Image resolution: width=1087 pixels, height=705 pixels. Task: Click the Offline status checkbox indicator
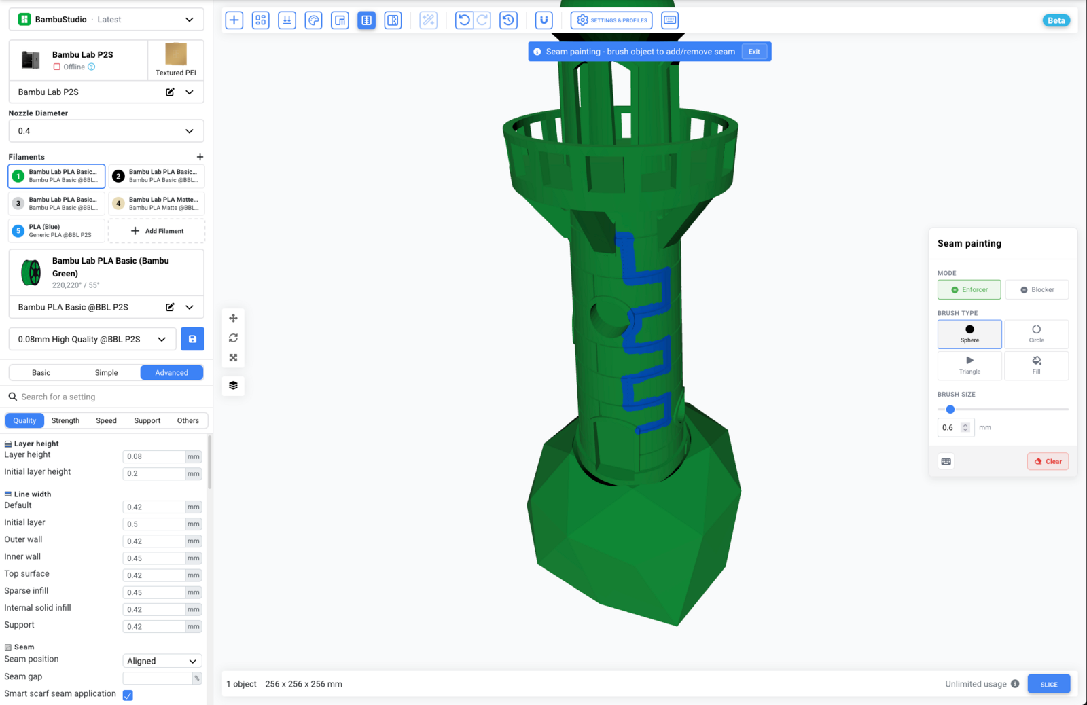(57, 67)
